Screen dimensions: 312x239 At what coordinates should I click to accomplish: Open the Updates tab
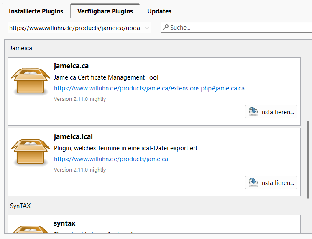pyautogui.click(x=159, y=11)
